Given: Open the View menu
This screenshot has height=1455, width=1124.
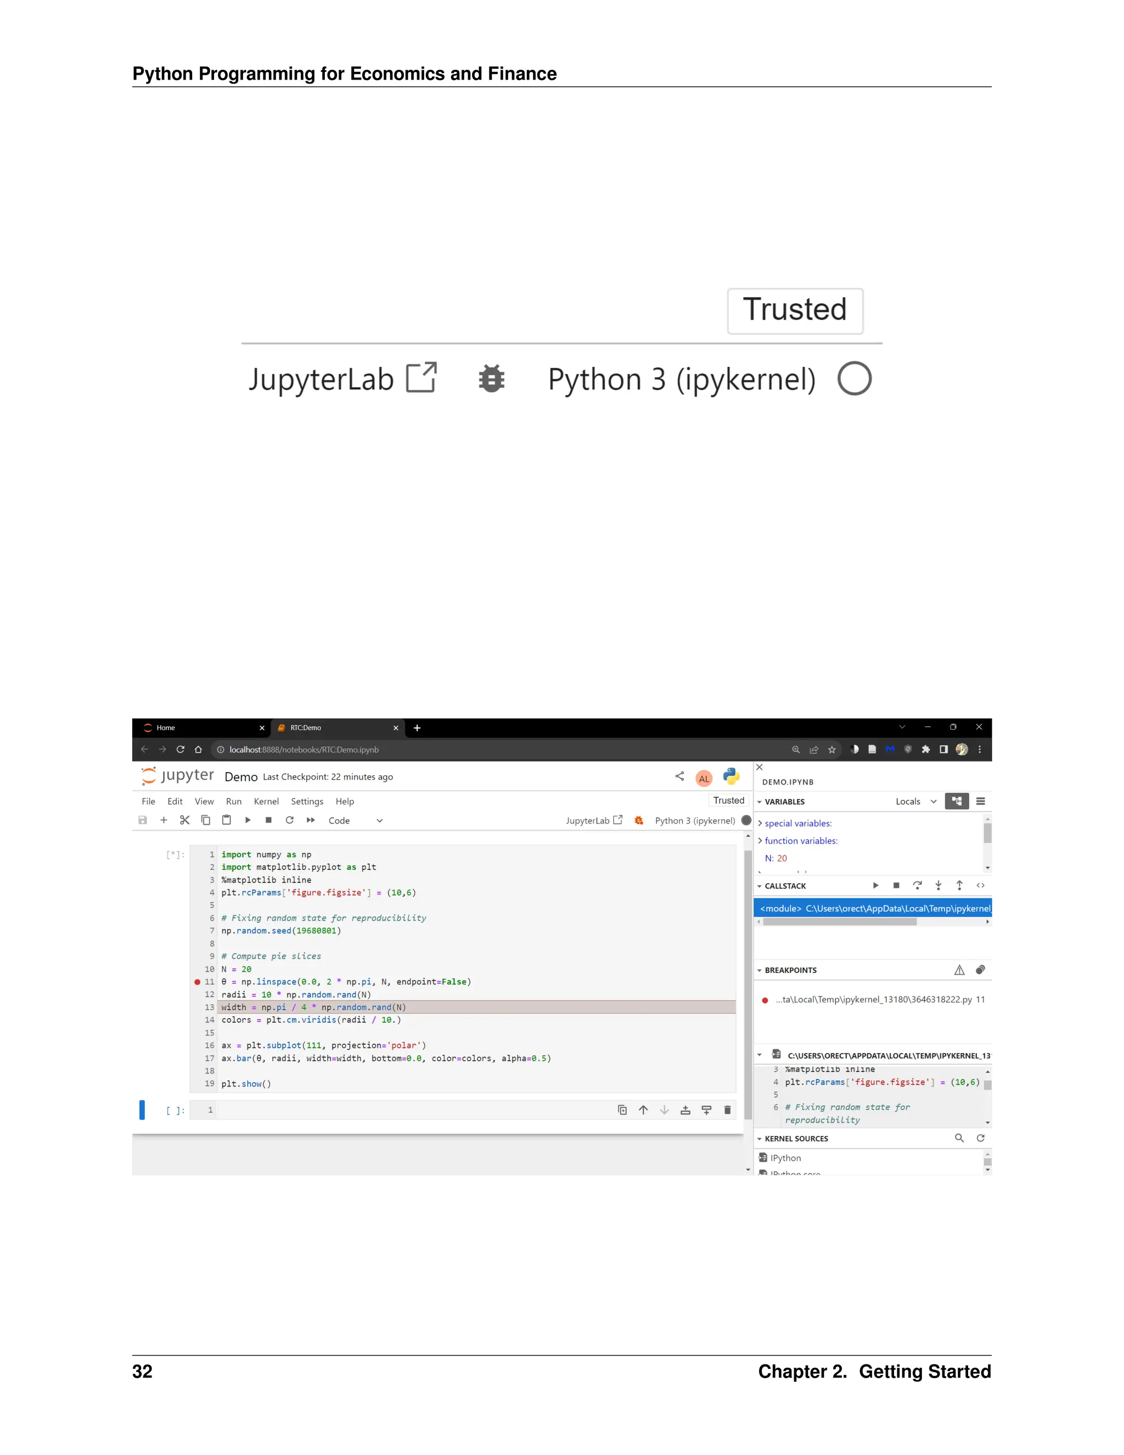Looking at the screenshot, I should coord(204,802).
